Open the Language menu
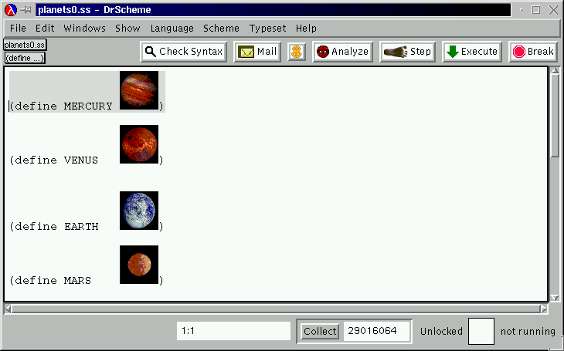Viewport: 564px width, 351px height. click(172, 28)
